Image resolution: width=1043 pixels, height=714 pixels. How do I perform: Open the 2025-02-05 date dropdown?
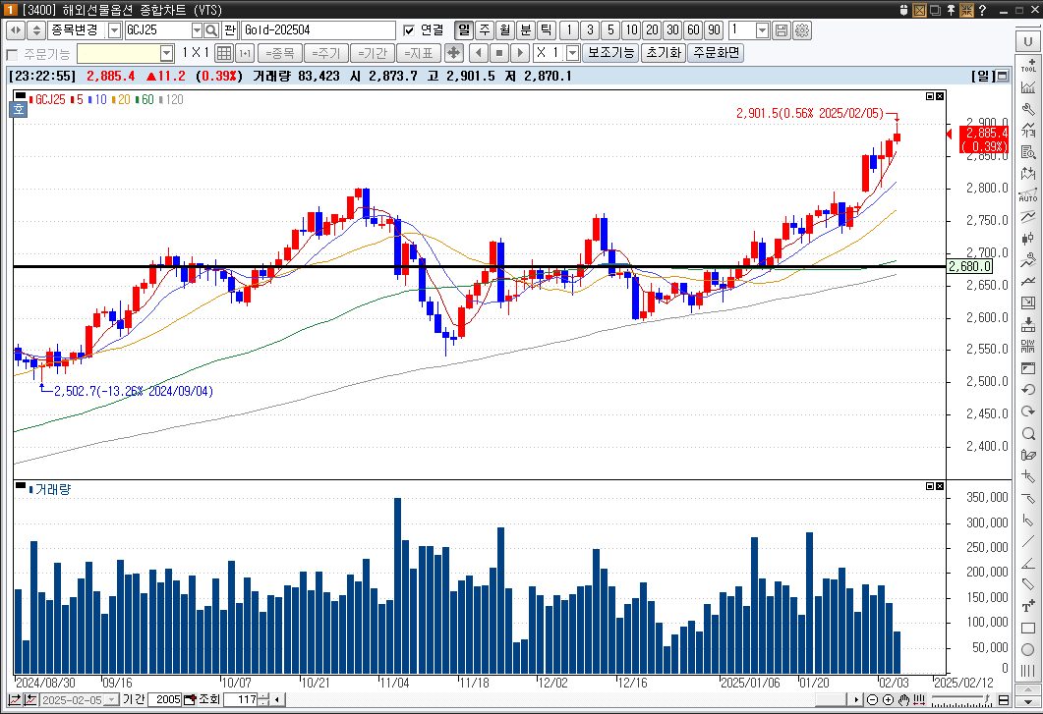[x=111, y=699]
